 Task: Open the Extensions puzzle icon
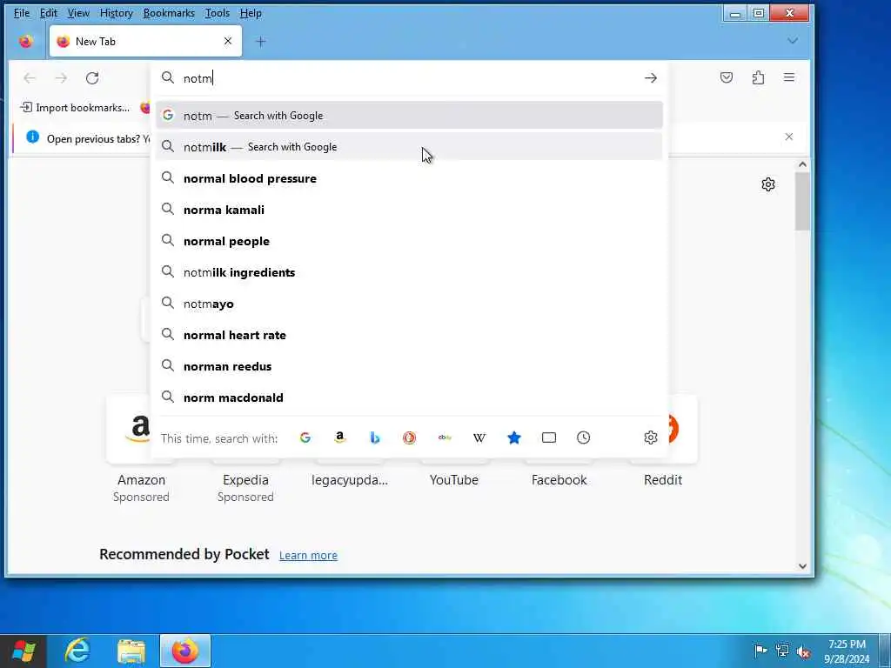pyautogui.click(x=758, y=77)
